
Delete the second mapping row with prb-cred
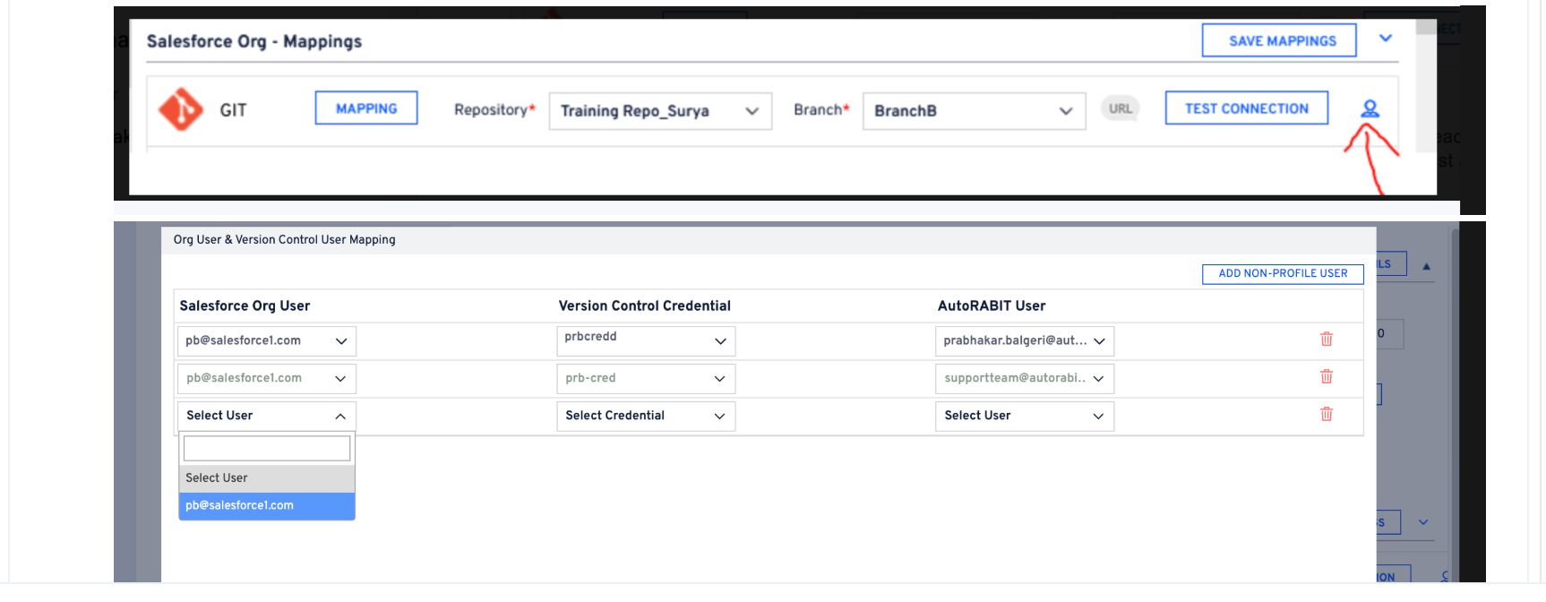[x=1327, y=377]
